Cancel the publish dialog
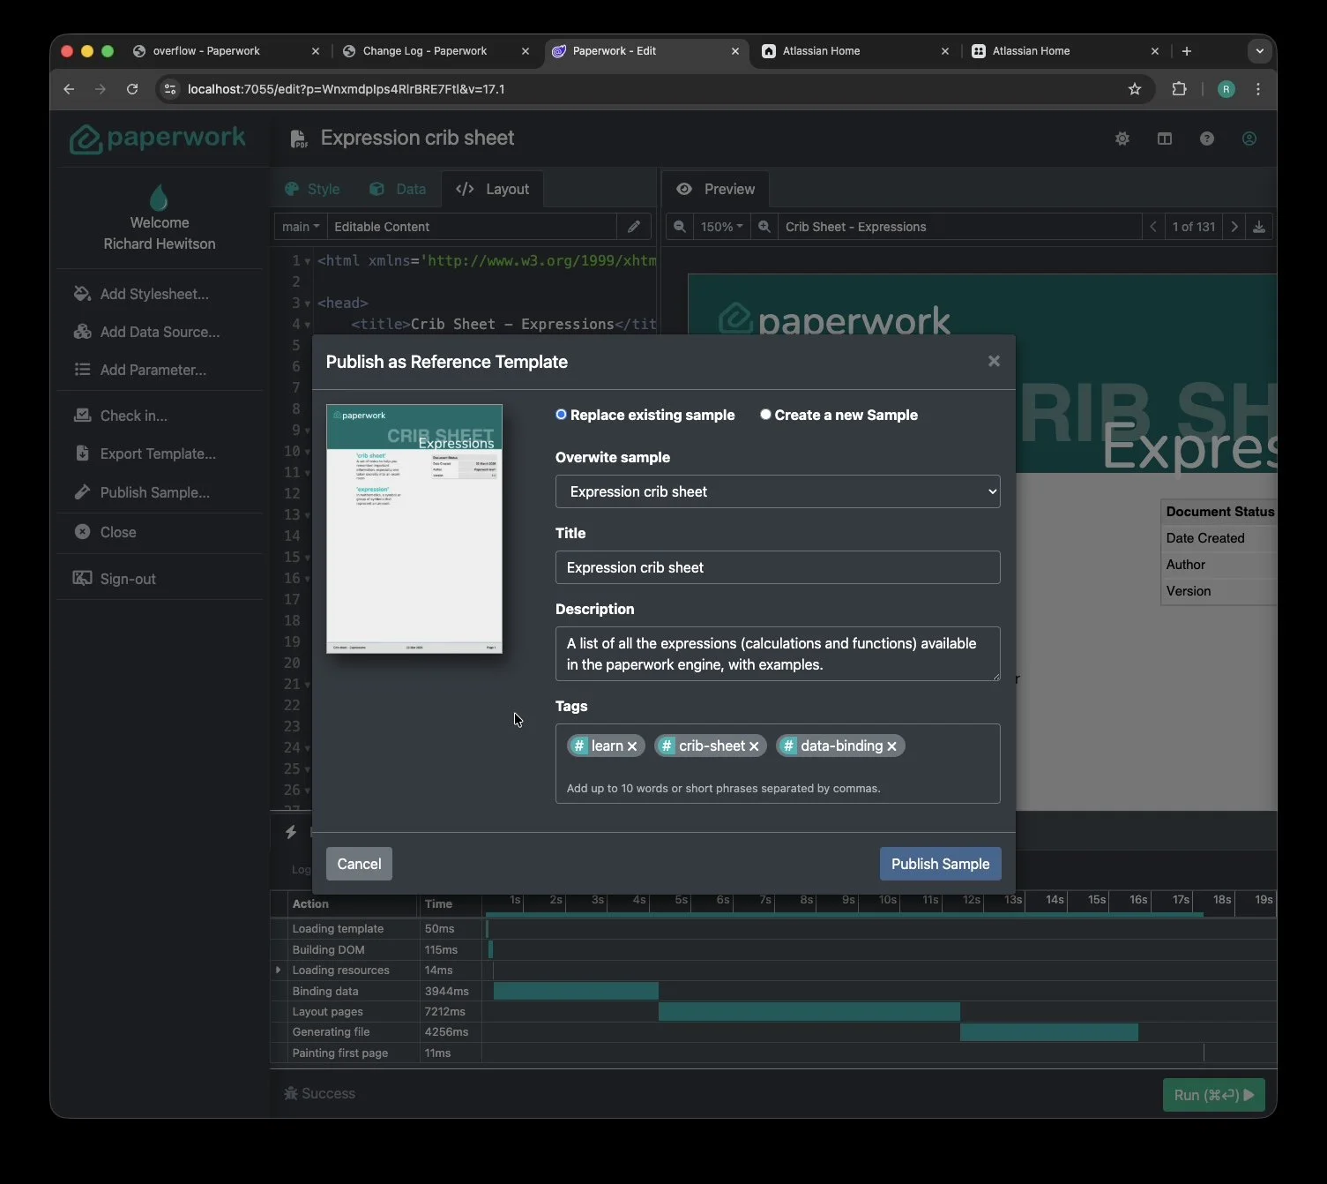The height and width of the screenshot is (1184, 1327). click(359, 864)
